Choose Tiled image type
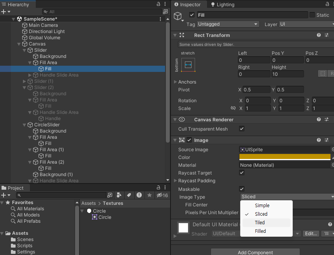This screenshot has width=334, height=255. [266, 222]
